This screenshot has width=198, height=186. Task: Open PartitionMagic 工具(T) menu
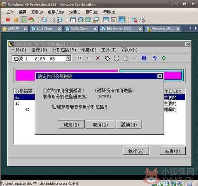point(109,50)
